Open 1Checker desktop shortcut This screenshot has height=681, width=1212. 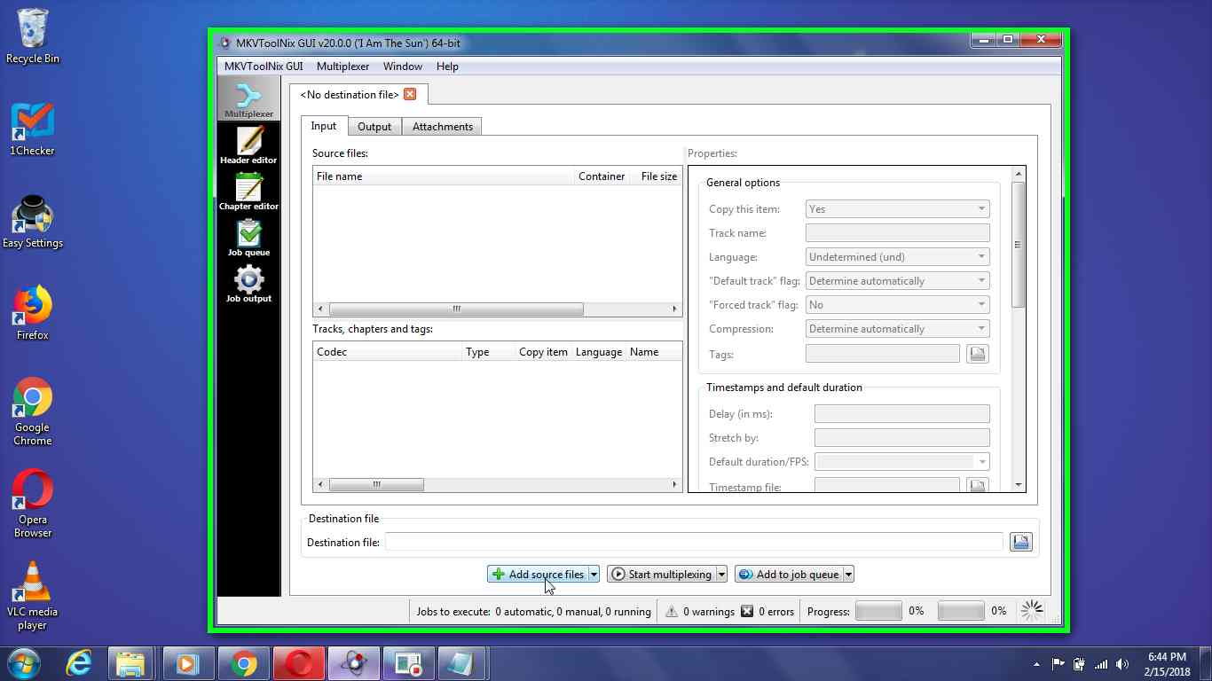coord(33,129)
